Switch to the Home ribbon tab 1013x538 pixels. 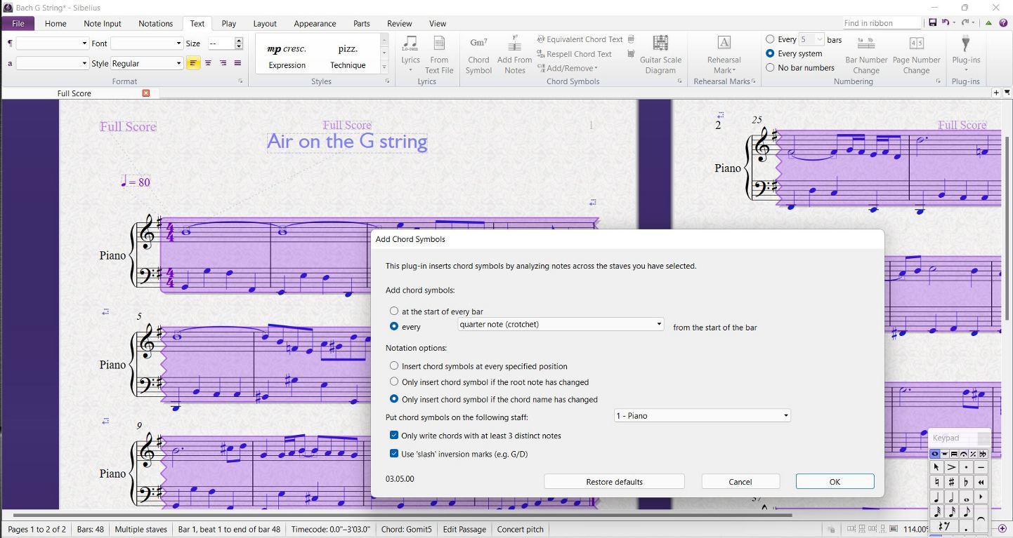coord(55,23)
